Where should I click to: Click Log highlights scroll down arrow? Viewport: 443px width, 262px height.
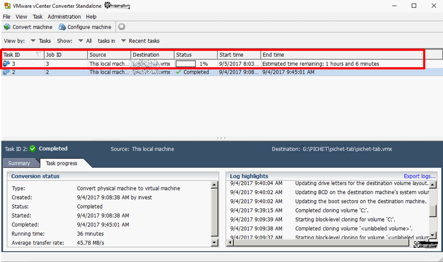[x=433, y=235]
